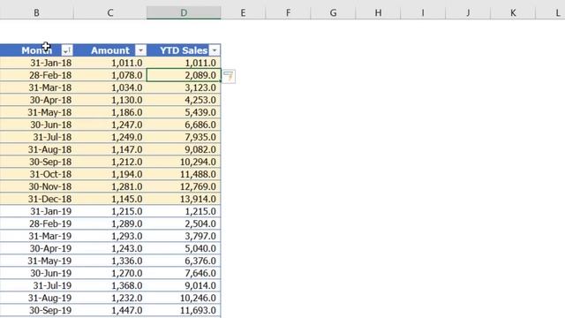Select the 31-Aug-19 date cell
This screenshot has height=318, width=565.
click(36, 299)
